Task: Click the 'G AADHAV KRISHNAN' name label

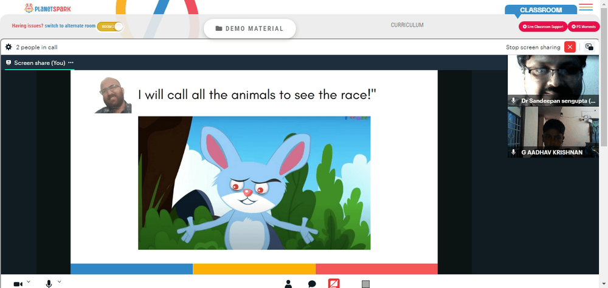Action: (552, 152)
